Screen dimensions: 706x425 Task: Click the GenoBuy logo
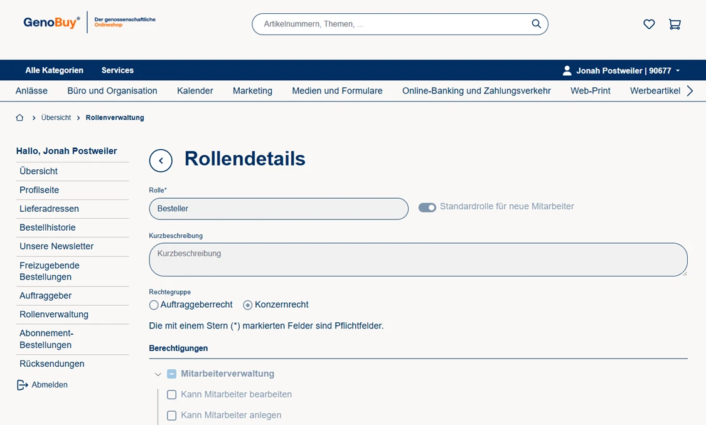[52, 23]
